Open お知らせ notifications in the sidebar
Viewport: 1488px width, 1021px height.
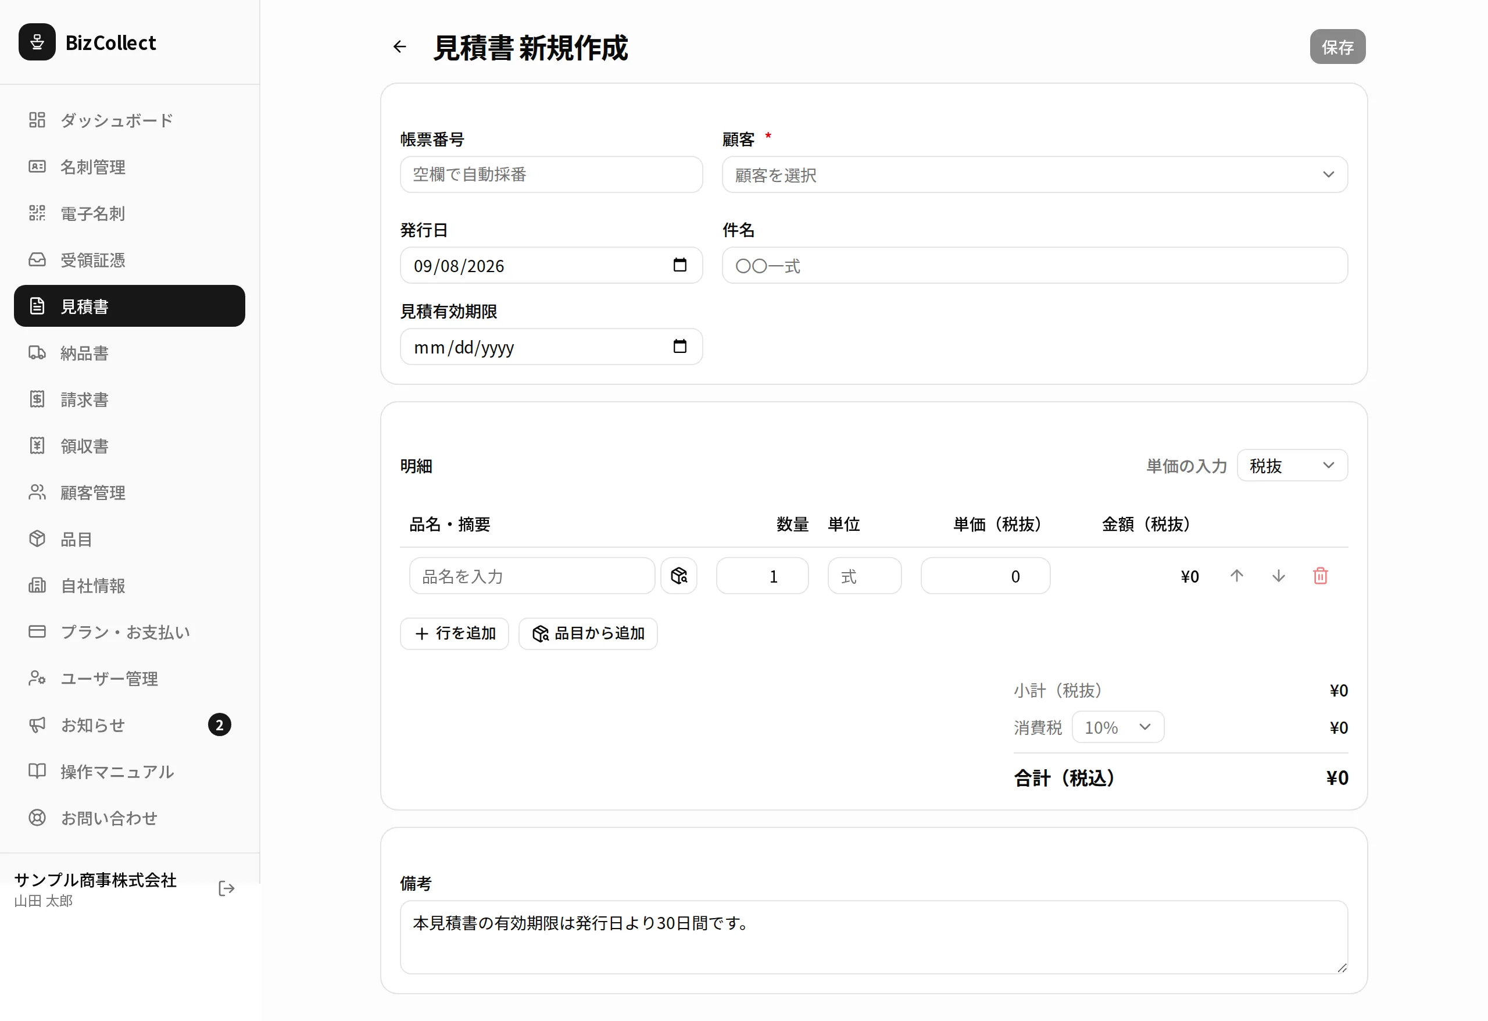click(x=130, y=724)
